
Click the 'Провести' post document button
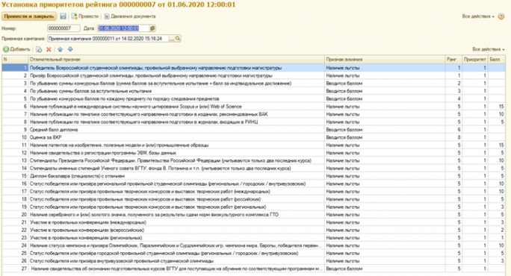point(84,16)
